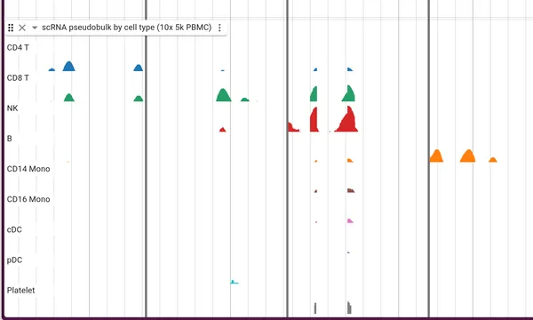533x320 pixels.
Task: Inspect the pink CD16 Mono peak
Action: pos(350,220)
